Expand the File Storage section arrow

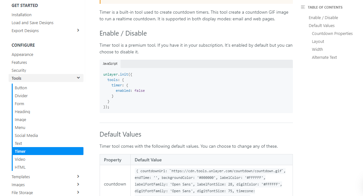tap(78, 192)
